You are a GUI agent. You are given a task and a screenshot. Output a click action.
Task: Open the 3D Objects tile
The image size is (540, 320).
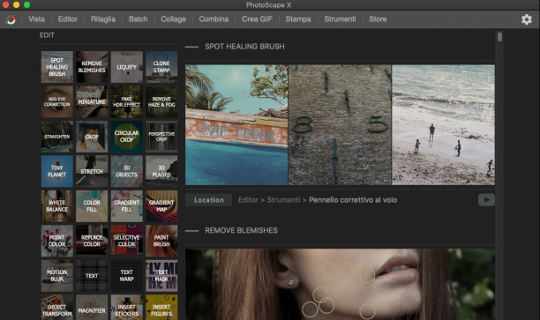[x=127, y=171]
